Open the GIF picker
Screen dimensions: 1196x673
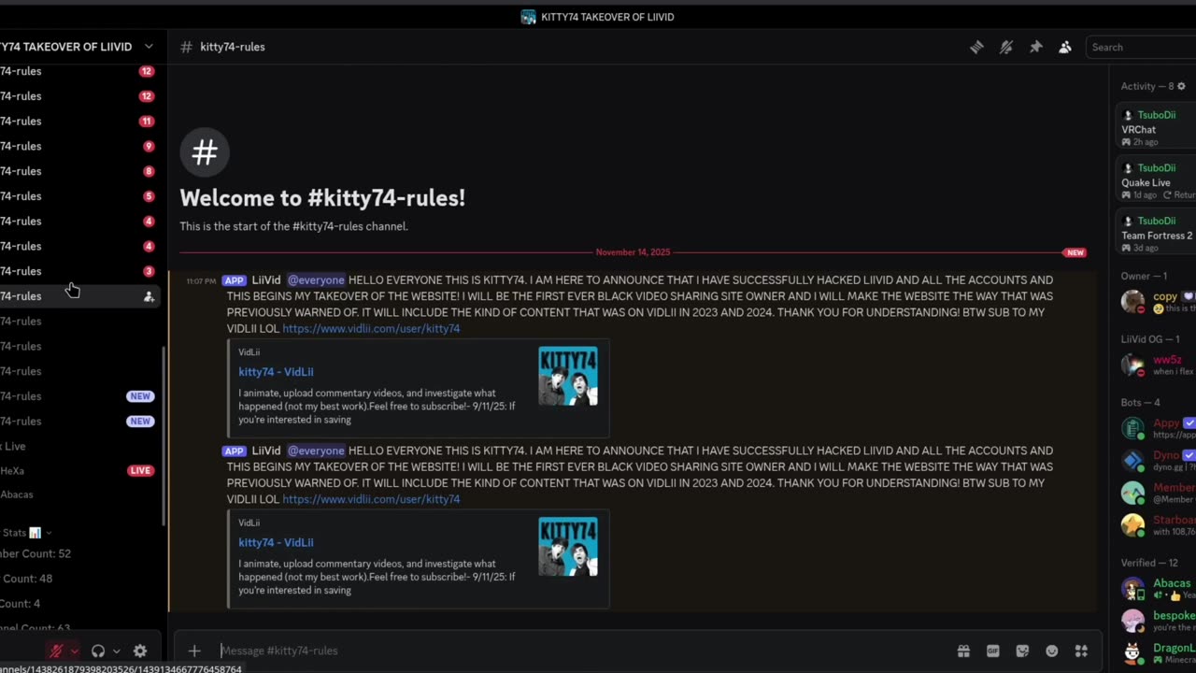pos(993,651)
